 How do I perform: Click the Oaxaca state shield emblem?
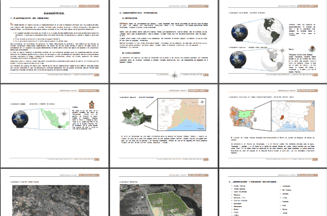[92, 105]
